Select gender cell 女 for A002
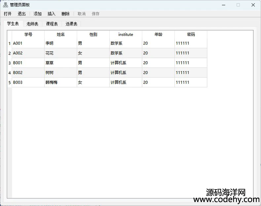 point(93,53)
